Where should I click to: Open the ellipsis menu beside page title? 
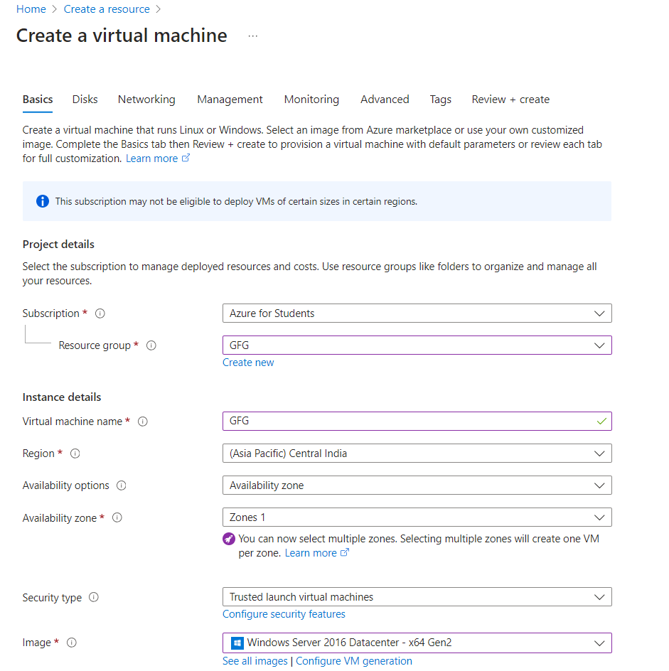tap(253, 36)
